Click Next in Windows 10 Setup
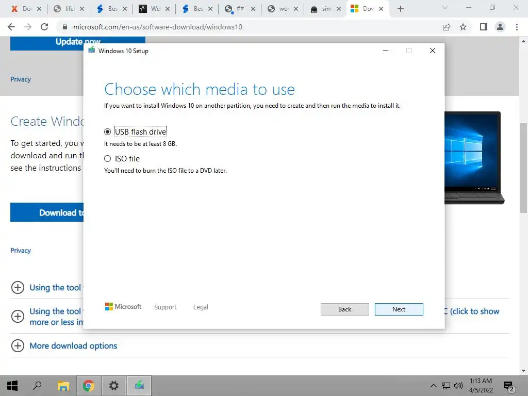Image resolution: width=528 pixels, height=396 pixels. coord(399,309)
